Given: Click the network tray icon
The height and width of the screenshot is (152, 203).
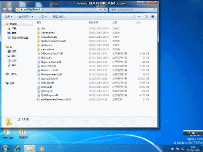Looking at the screenshot, I should click(183, 149).
